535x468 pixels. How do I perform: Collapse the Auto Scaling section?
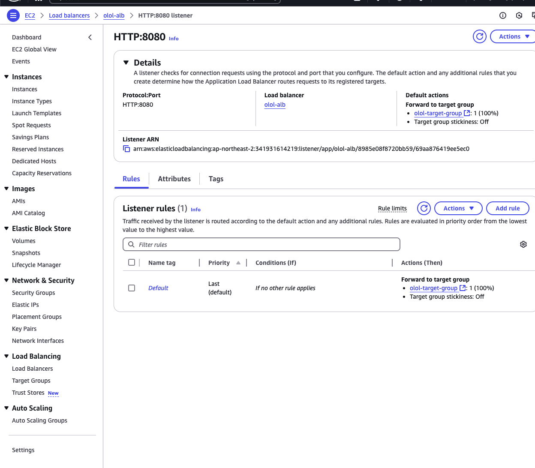pyautogui.click(x=6, y=408)
